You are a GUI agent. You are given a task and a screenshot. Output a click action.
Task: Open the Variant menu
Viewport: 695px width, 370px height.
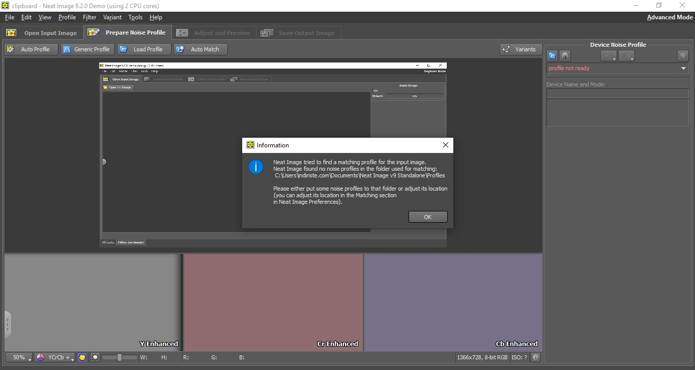(x=112, y=17)
